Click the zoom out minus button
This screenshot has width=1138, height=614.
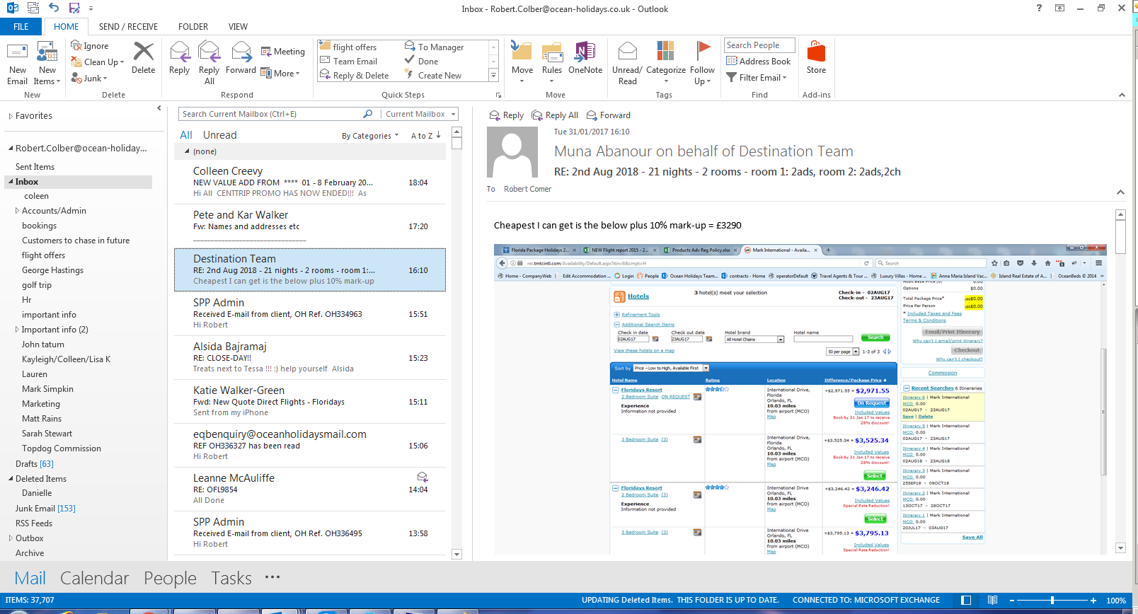pyautogui.click(x=1012, y=601)
